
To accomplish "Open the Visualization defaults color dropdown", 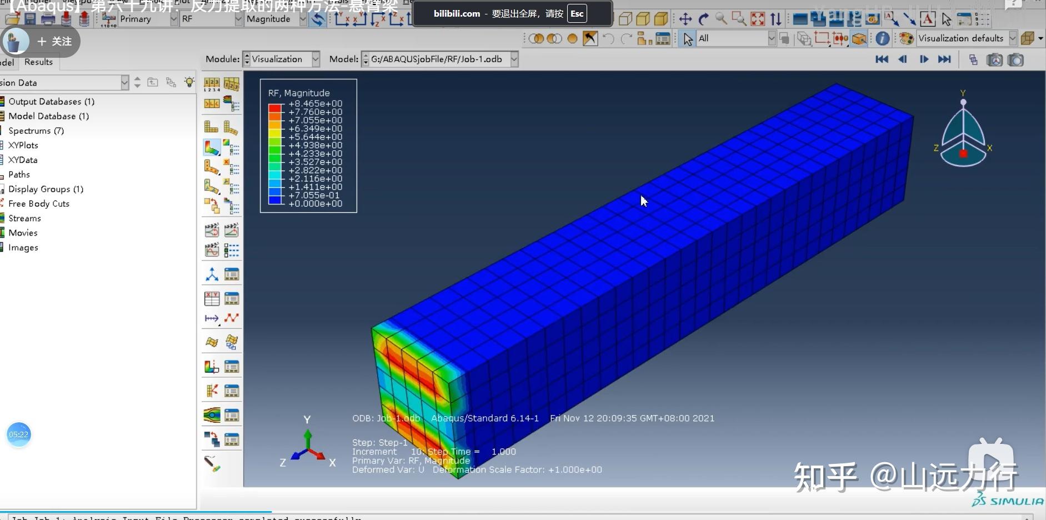I will (1013, 38).
